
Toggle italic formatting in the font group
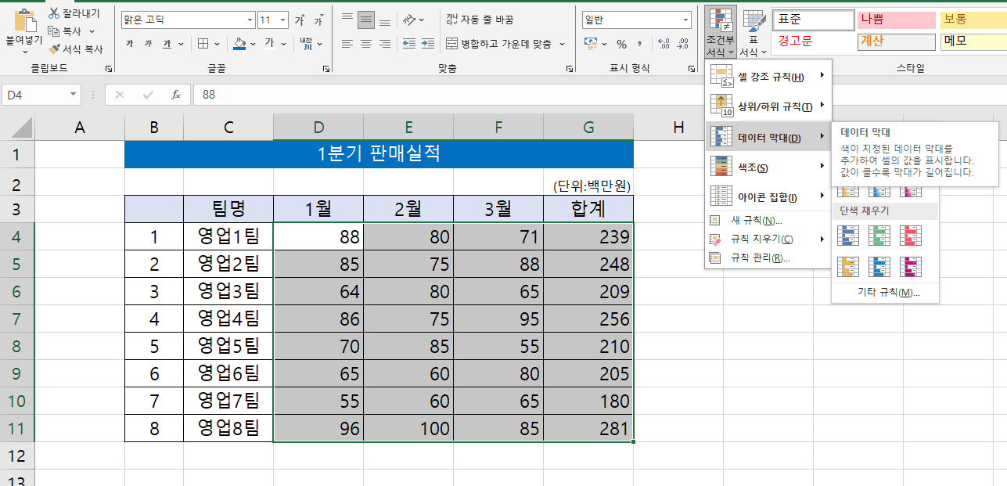(x=148, y=44)
